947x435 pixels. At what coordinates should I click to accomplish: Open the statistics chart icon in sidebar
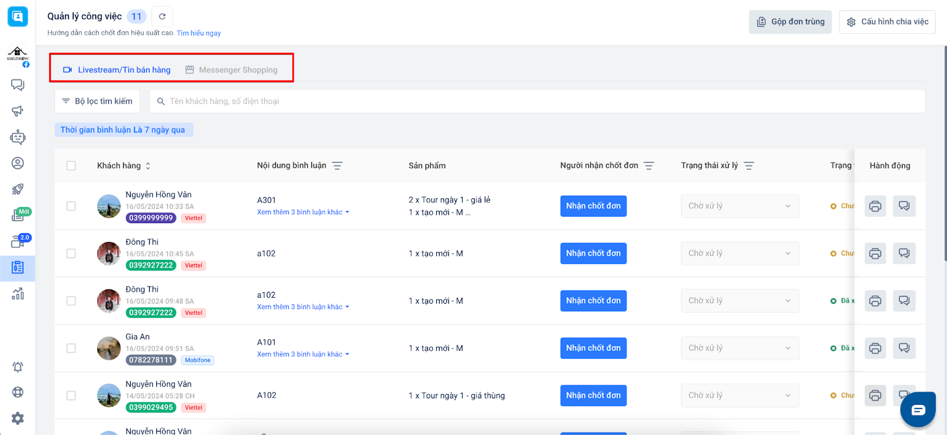(x=18, y=294)
